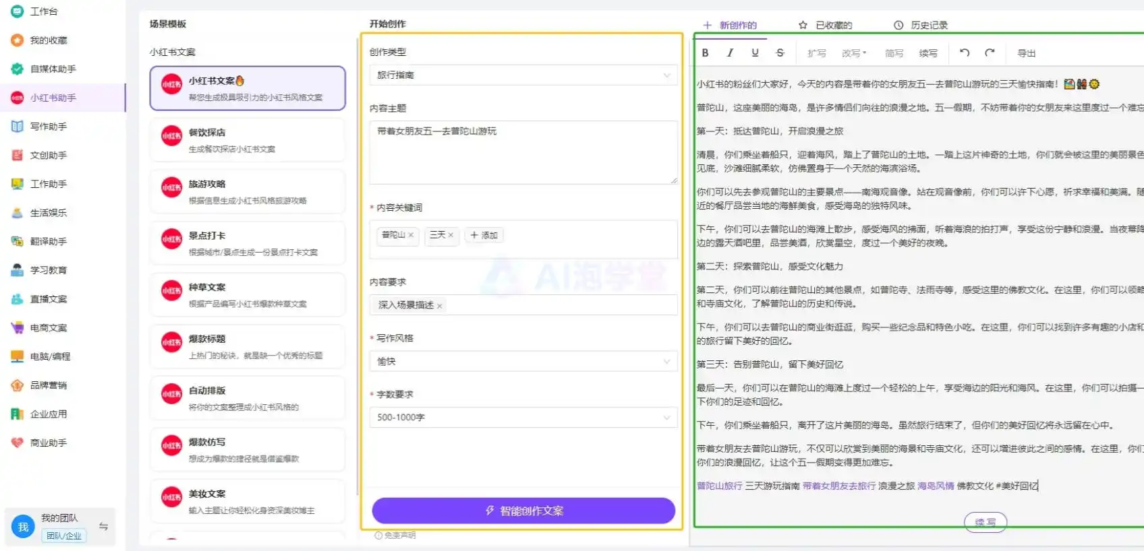Click the 内容主题 text area

(x=523, y=152)
